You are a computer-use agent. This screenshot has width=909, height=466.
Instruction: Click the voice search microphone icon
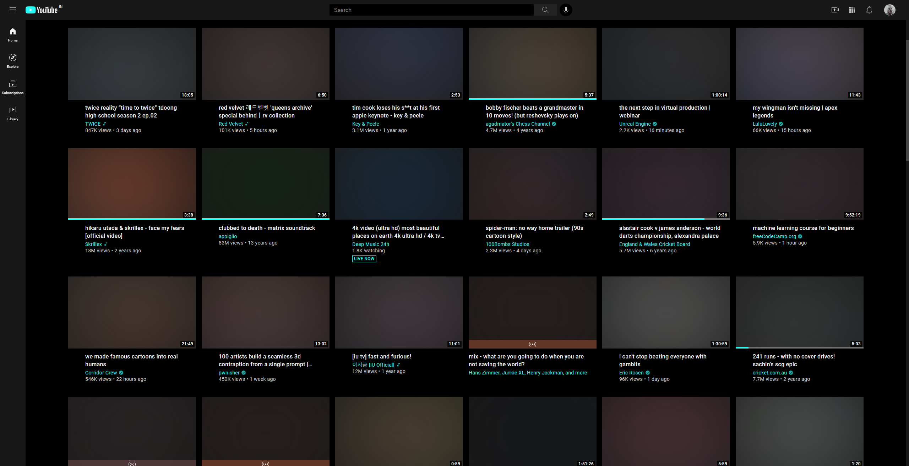click(x=566, y=10)
